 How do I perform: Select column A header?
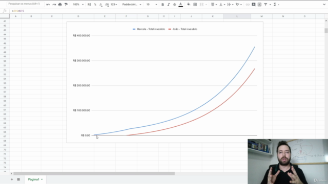click(x=15, y=16)
